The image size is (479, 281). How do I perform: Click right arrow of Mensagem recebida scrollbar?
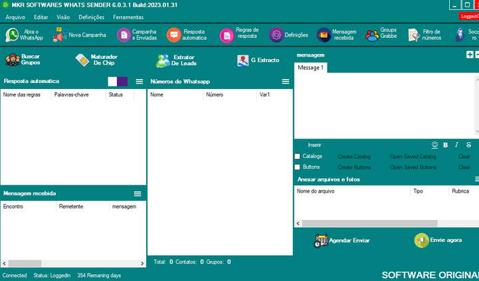pos(142,263)
